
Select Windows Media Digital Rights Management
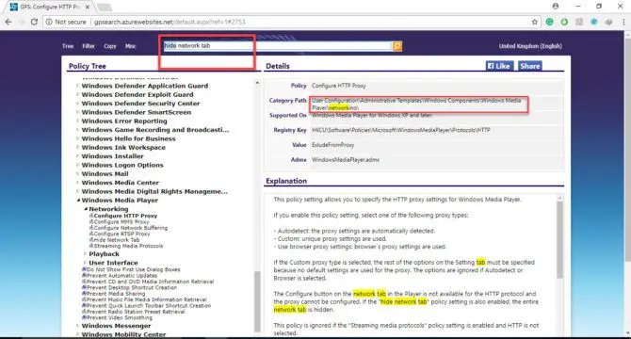(154, 191)
